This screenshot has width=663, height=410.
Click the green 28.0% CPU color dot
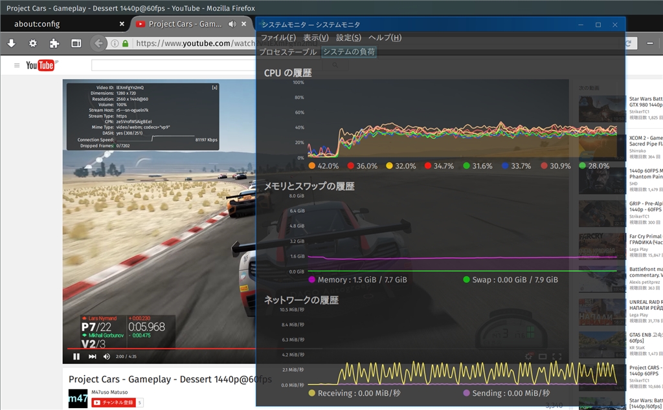(582, 166)
